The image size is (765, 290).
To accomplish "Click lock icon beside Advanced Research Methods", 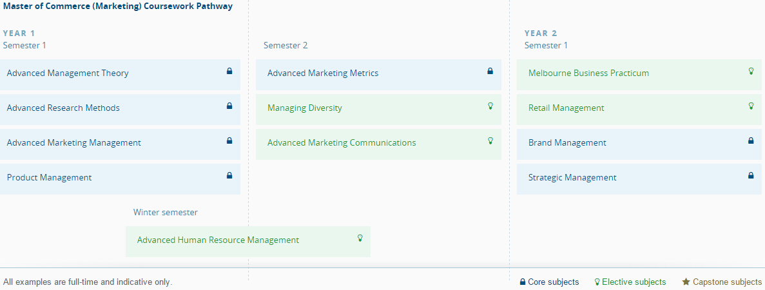I will pos(229,106).
